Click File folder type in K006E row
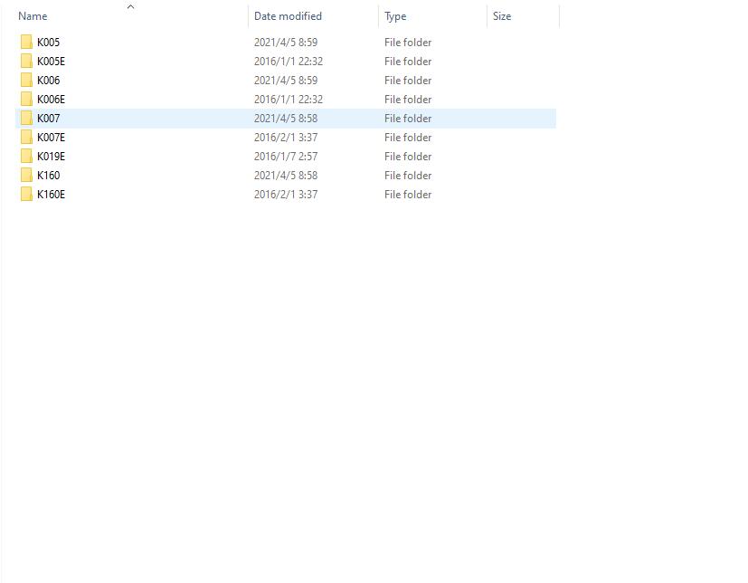Viewport: 748px width, 583px height. click(x=408, y=100)
